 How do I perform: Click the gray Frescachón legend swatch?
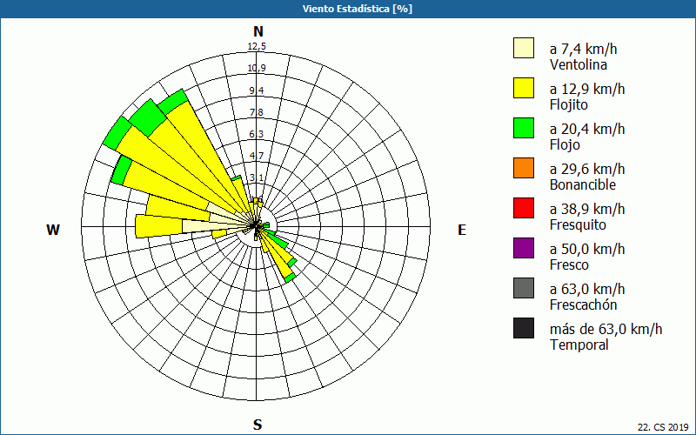tap(524, 288)
